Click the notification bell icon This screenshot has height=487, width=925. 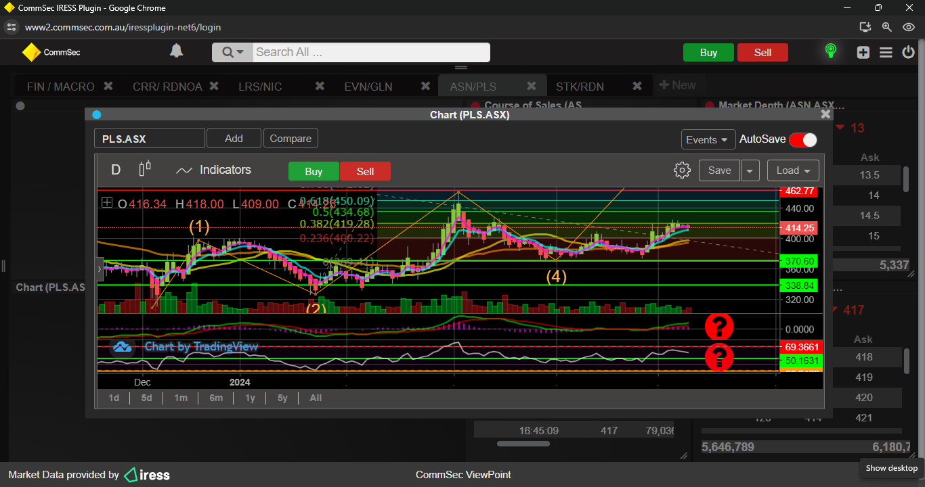pyautogui.click(x=176, y=51)
